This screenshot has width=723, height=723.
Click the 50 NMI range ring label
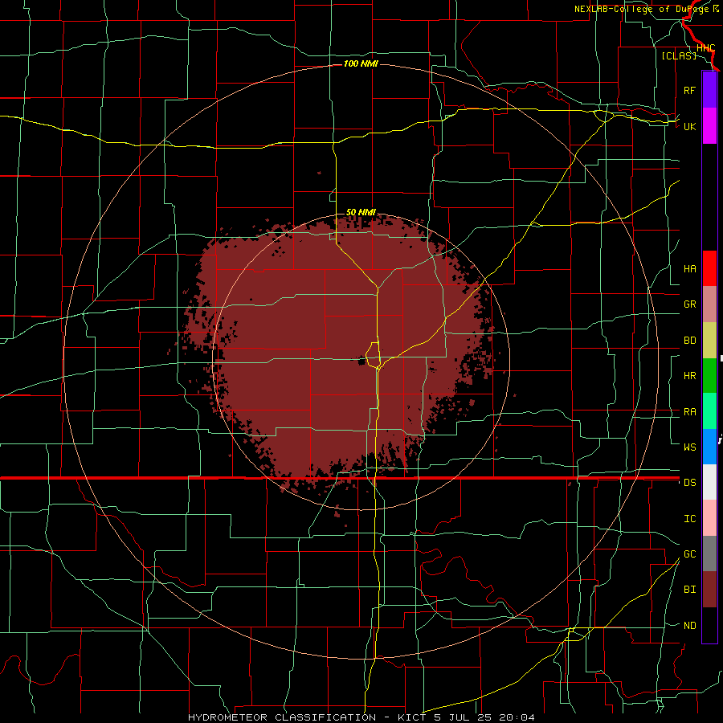tap(361, 212)
